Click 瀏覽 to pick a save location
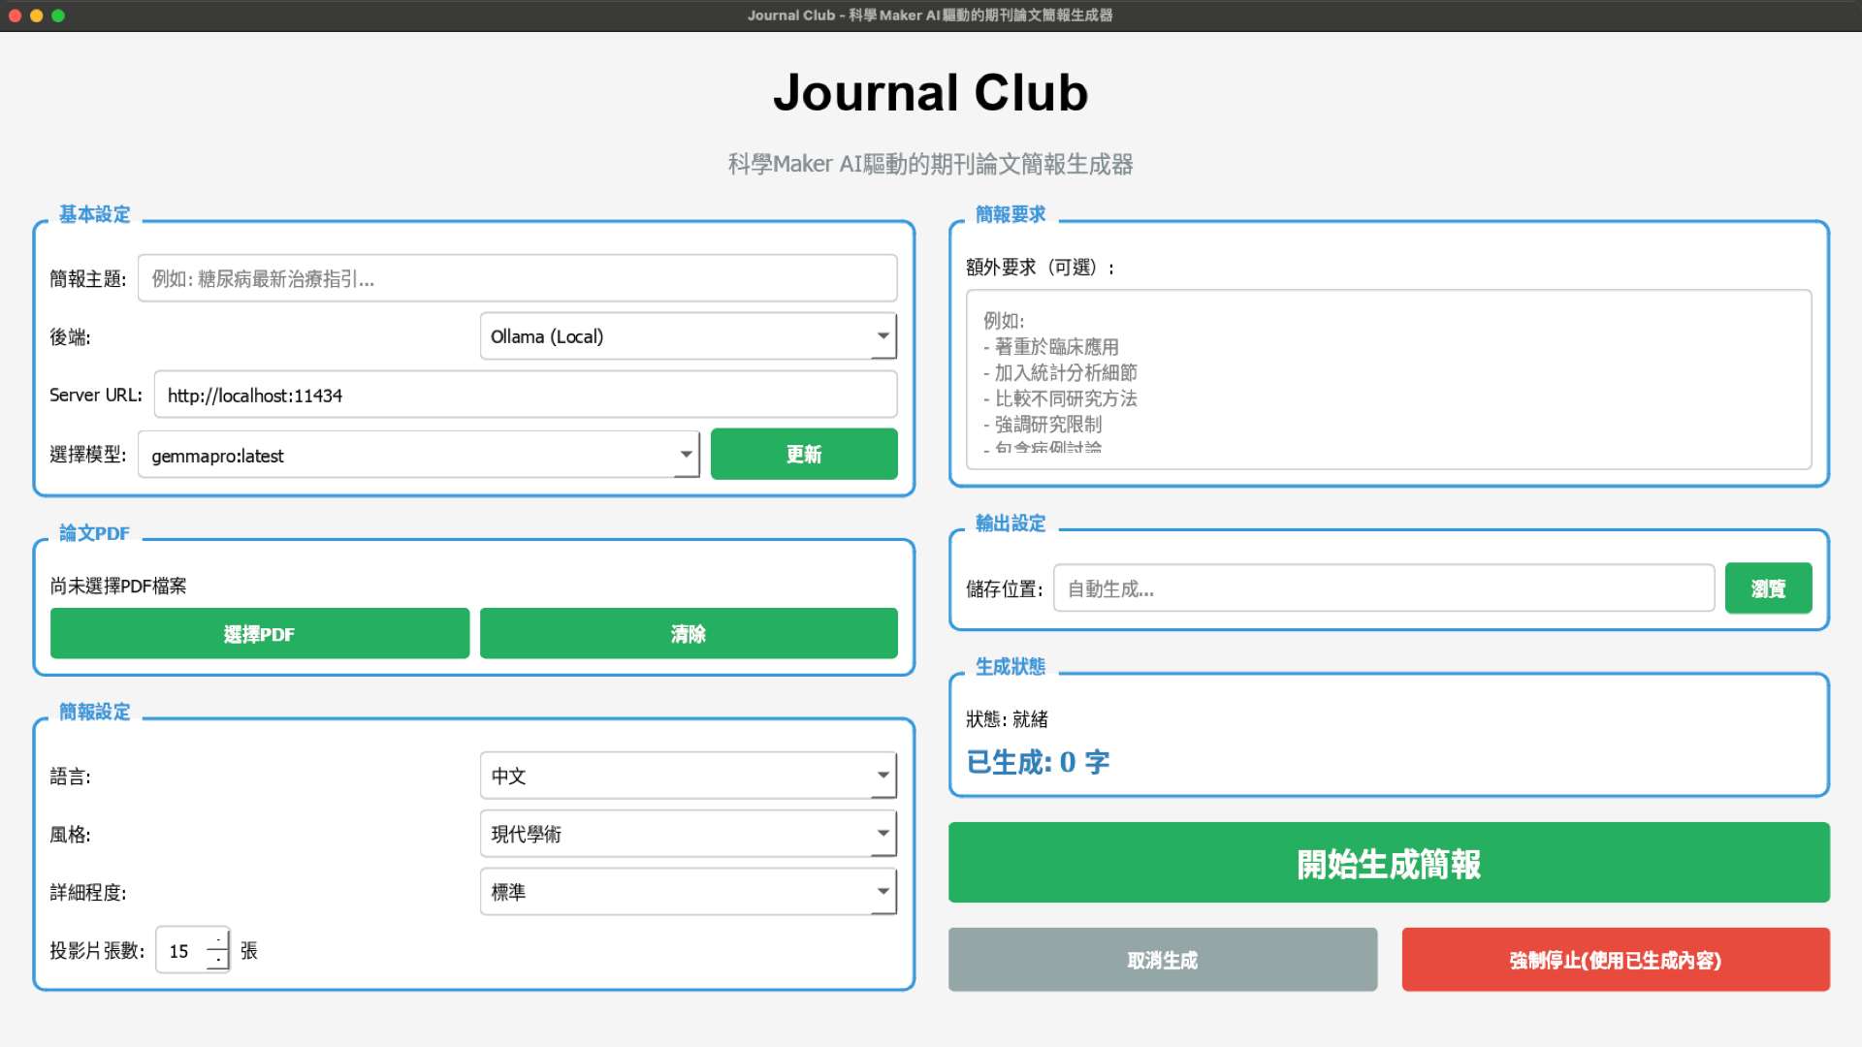This screenshot has width=1862, height=1047. (x=1768, y=587)
